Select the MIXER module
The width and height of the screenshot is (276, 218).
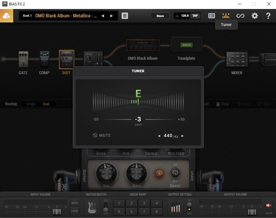coord(237,59)
